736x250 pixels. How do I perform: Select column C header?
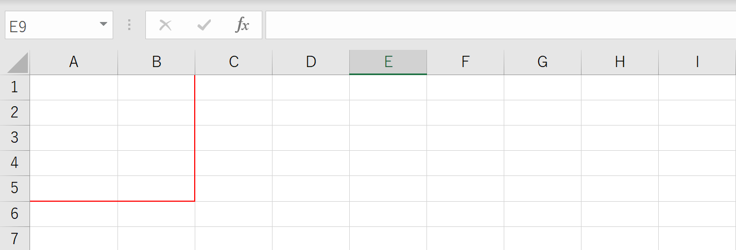(234, 62)
